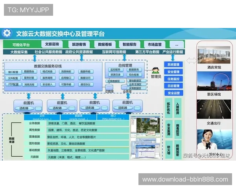The image size is (236, 189).
Task: Click the 元数据 row label
Action: 35,157
